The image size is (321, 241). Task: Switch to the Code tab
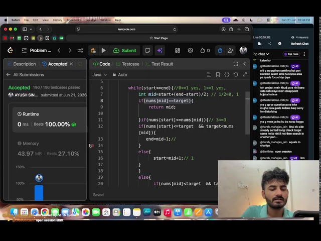click(x=101, y=64)
